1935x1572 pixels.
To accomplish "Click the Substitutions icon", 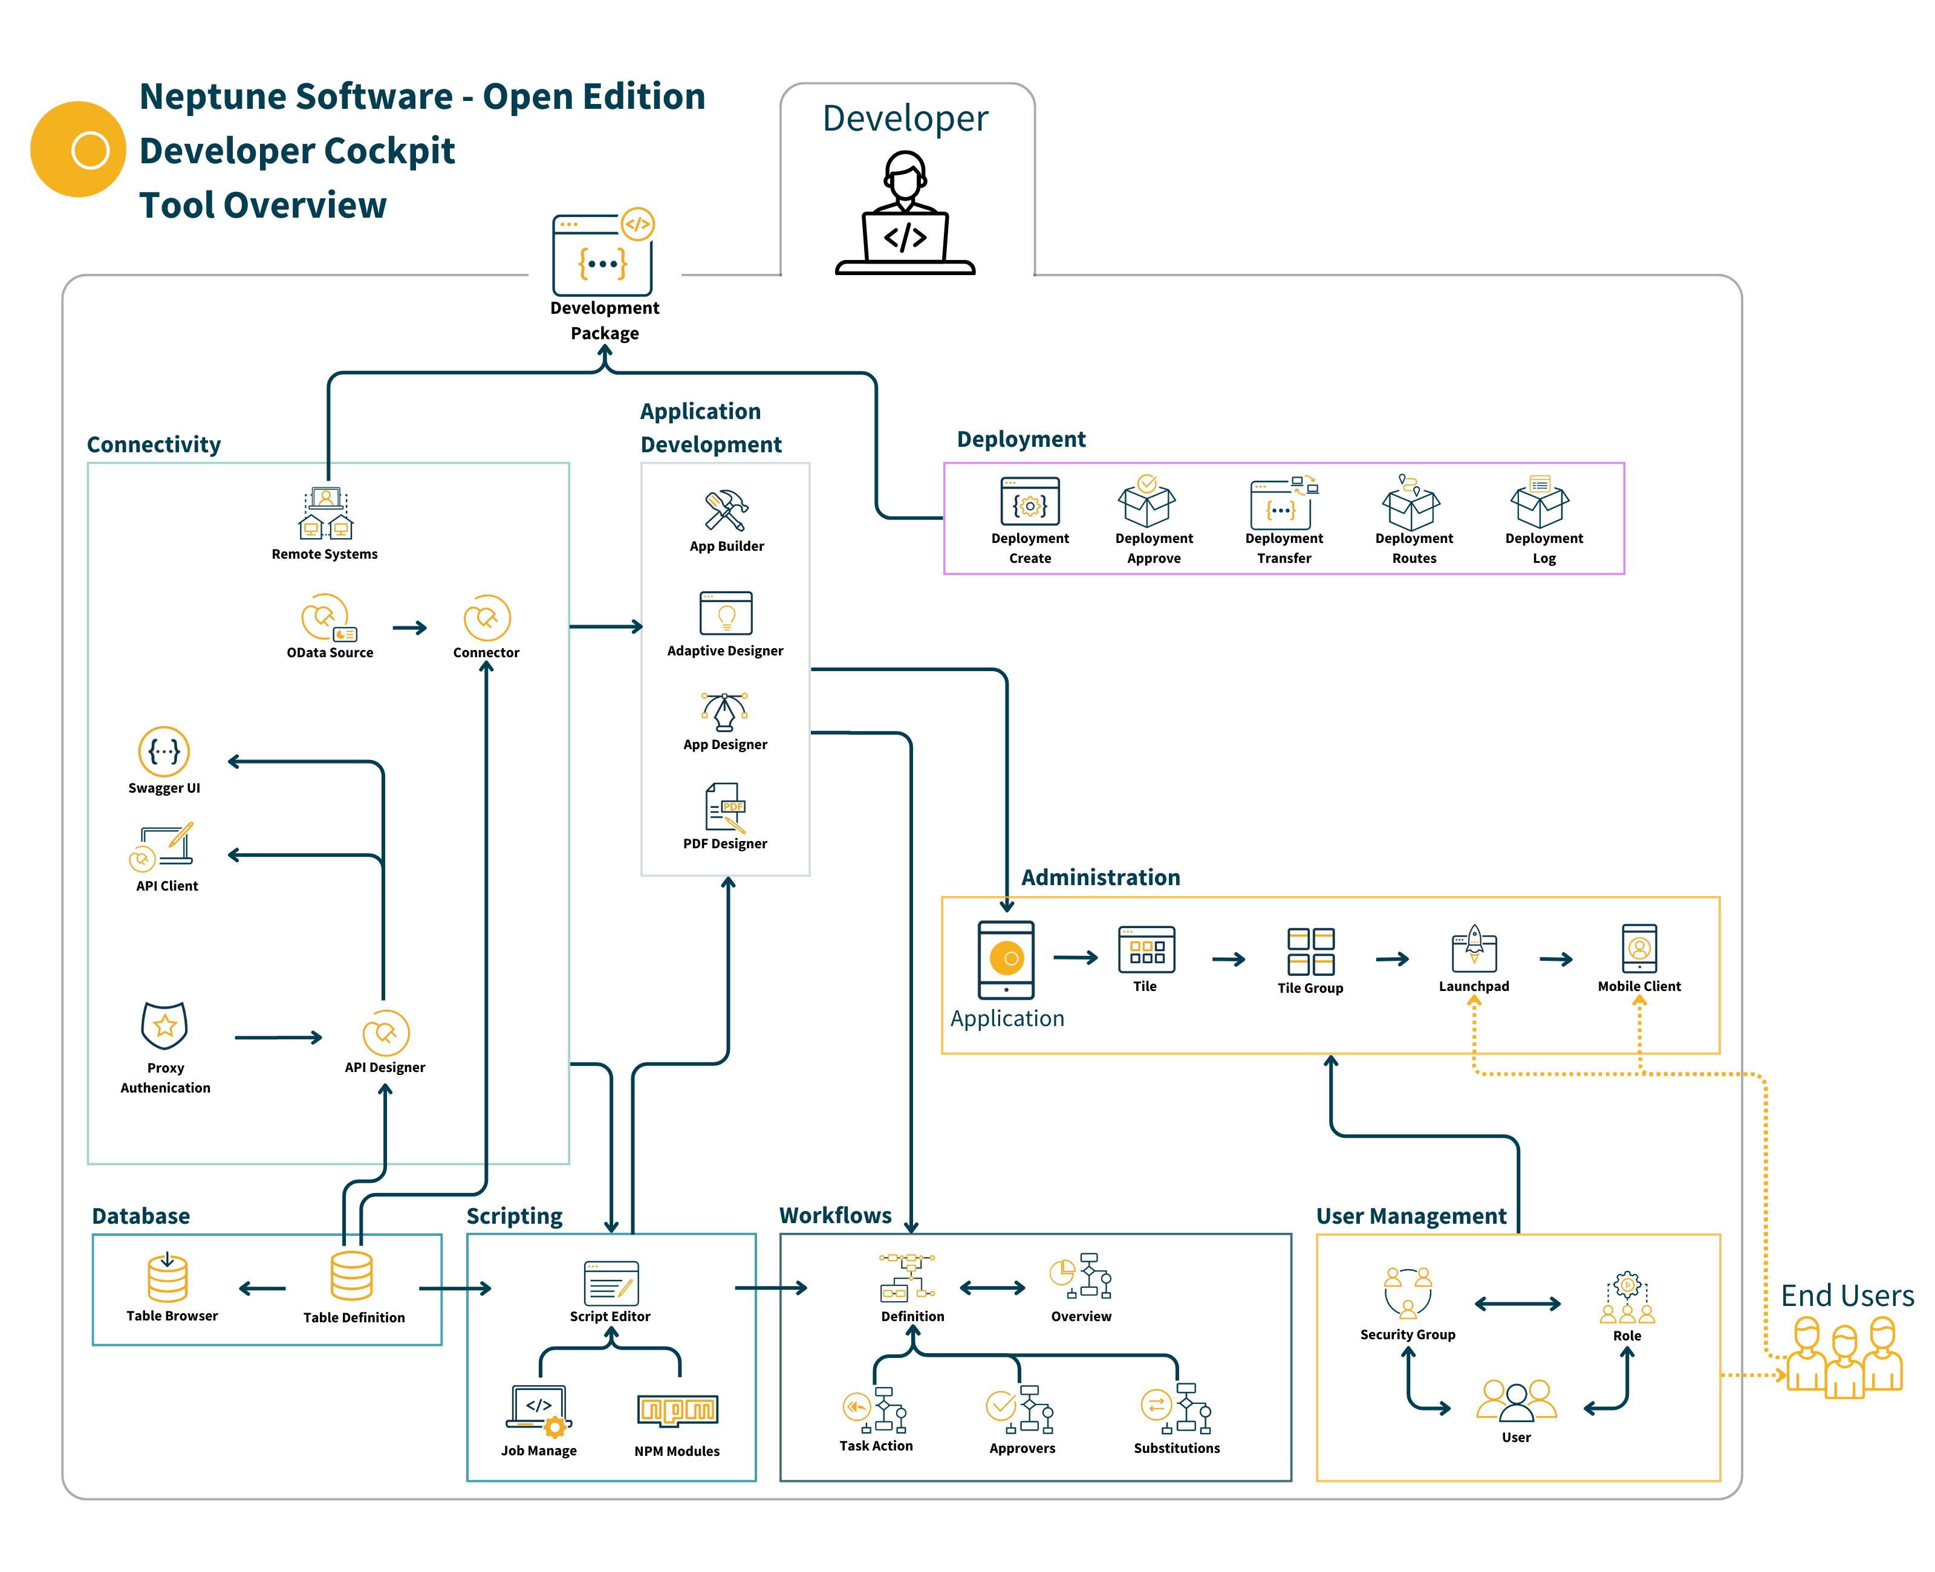I will (1176, 1409).
